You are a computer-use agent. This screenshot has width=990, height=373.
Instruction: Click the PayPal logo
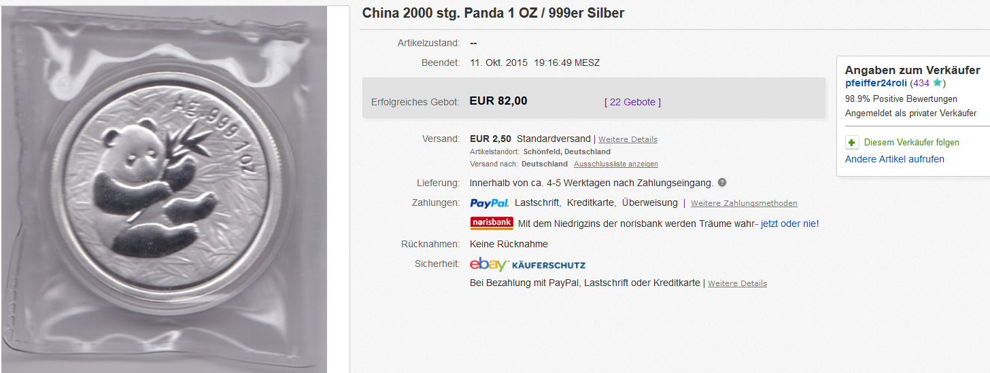[489, 203]
